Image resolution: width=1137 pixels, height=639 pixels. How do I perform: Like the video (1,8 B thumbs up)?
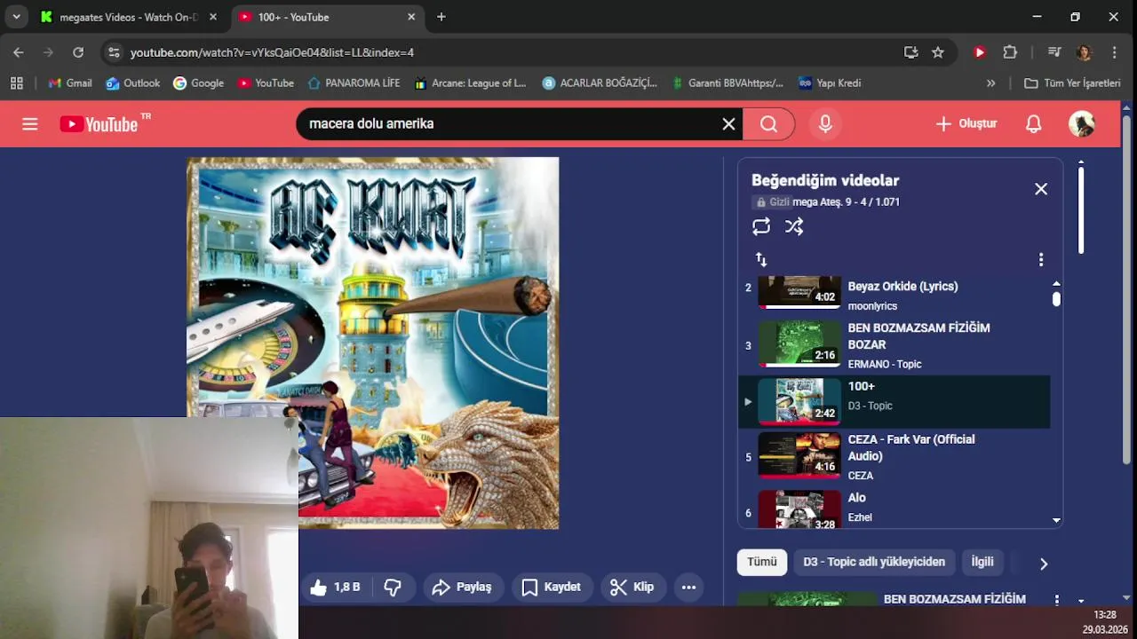point(335,587)
